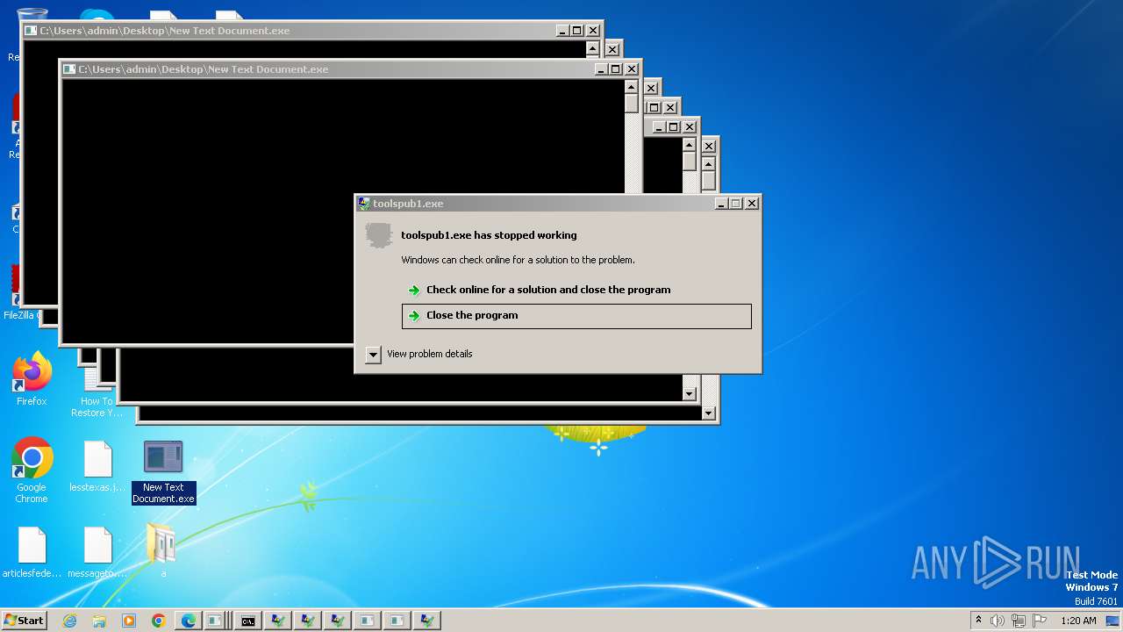The image size is (1123, 632).
Task: Select the 'How To Restore Y...' desktop file
Action: (x=97, y=393)
